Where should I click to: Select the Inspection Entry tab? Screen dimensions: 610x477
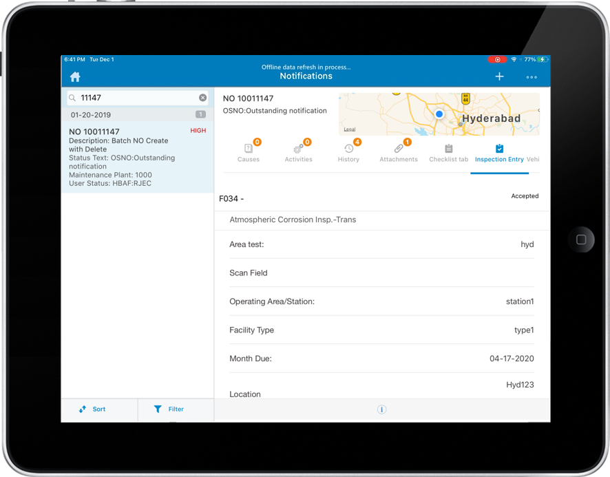point(499,152)
